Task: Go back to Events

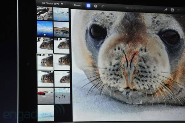Action: 77,5
